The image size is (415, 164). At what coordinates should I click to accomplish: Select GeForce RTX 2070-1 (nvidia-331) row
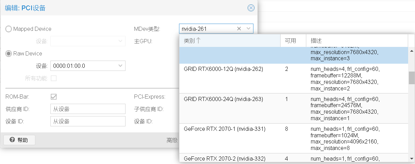point(294,138)
